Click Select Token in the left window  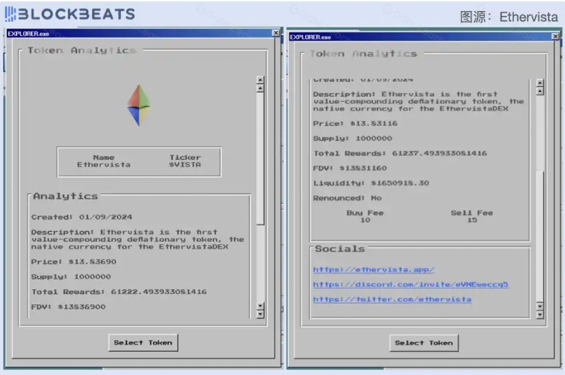(x=143, y=343)
